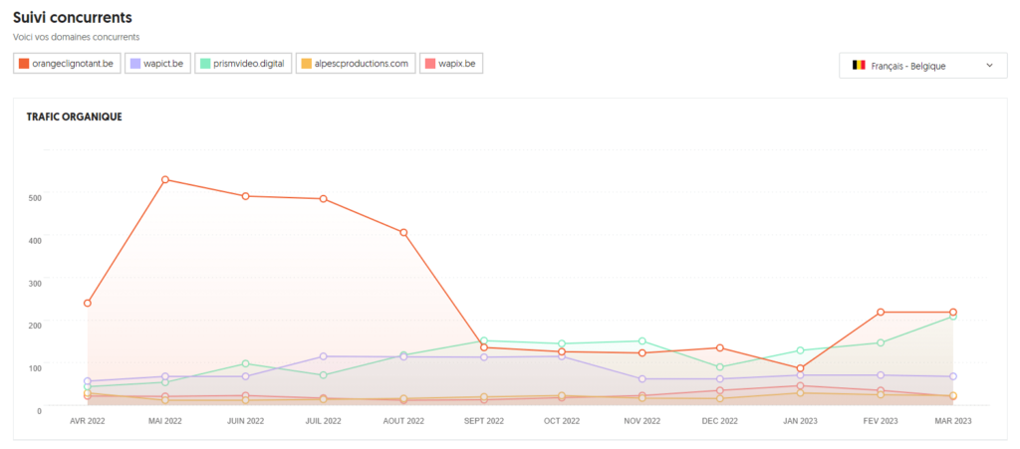Click the MAR 2023 axis label

(x=953, y=421)
